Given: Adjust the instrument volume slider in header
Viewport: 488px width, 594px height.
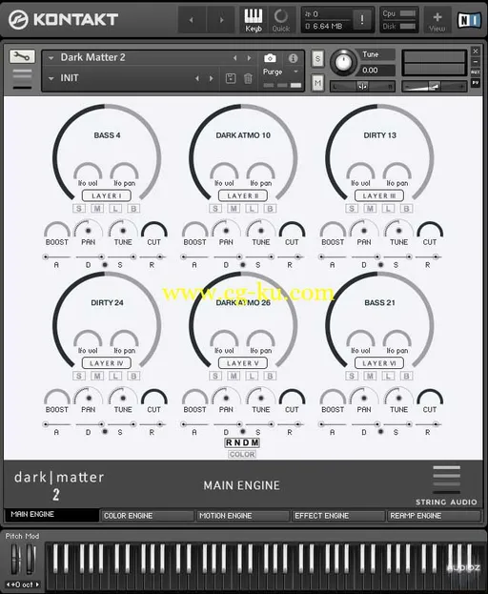Looking at the screenshot, I should tap(434, 87).
